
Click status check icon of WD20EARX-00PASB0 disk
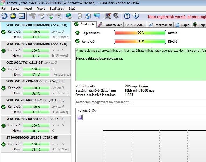[4, 107]
